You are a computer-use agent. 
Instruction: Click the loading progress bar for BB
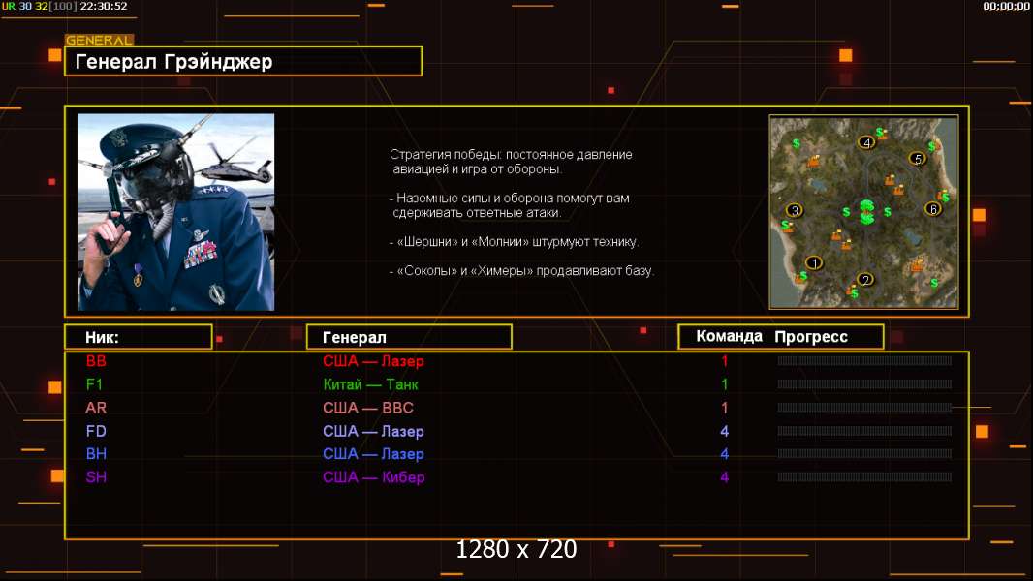click(864, 360)
